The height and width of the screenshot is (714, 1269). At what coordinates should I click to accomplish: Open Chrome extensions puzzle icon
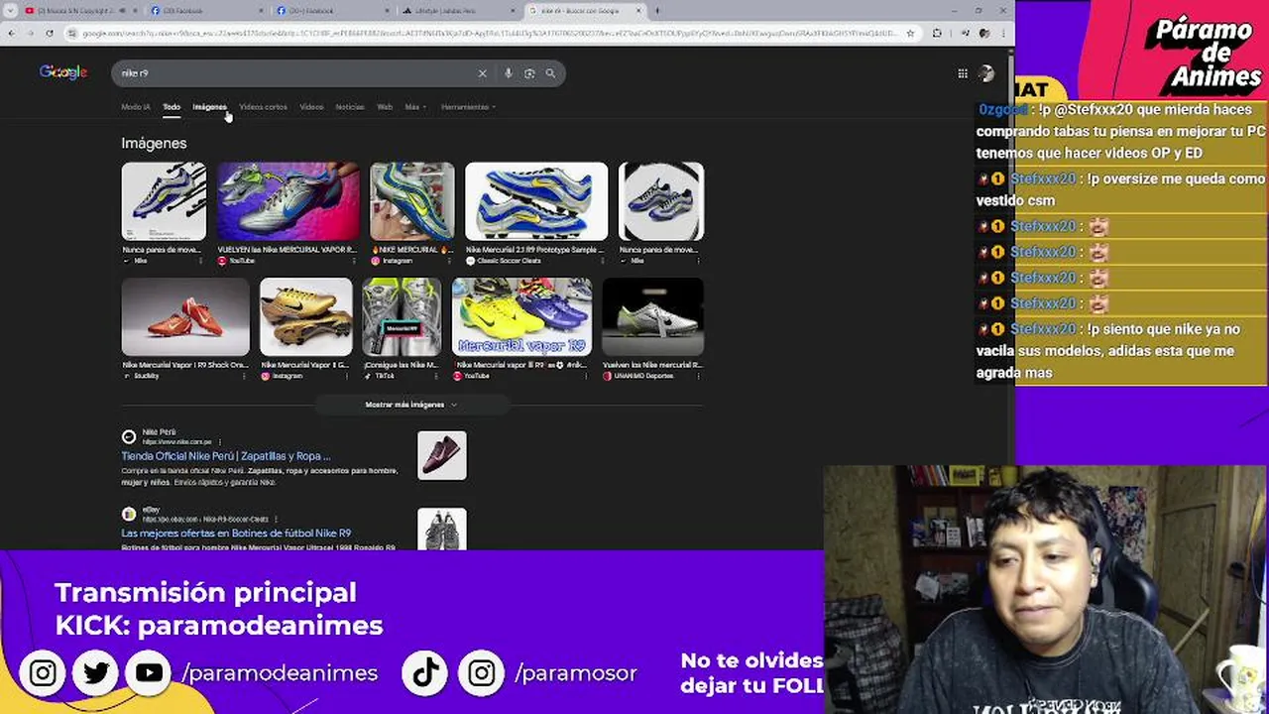tap(937, 33)
